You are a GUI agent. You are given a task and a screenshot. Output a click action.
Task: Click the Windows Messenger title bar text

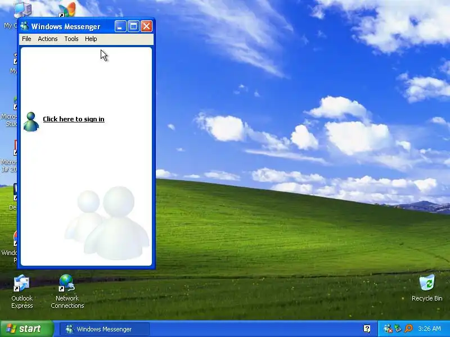(x=66, y=26)
